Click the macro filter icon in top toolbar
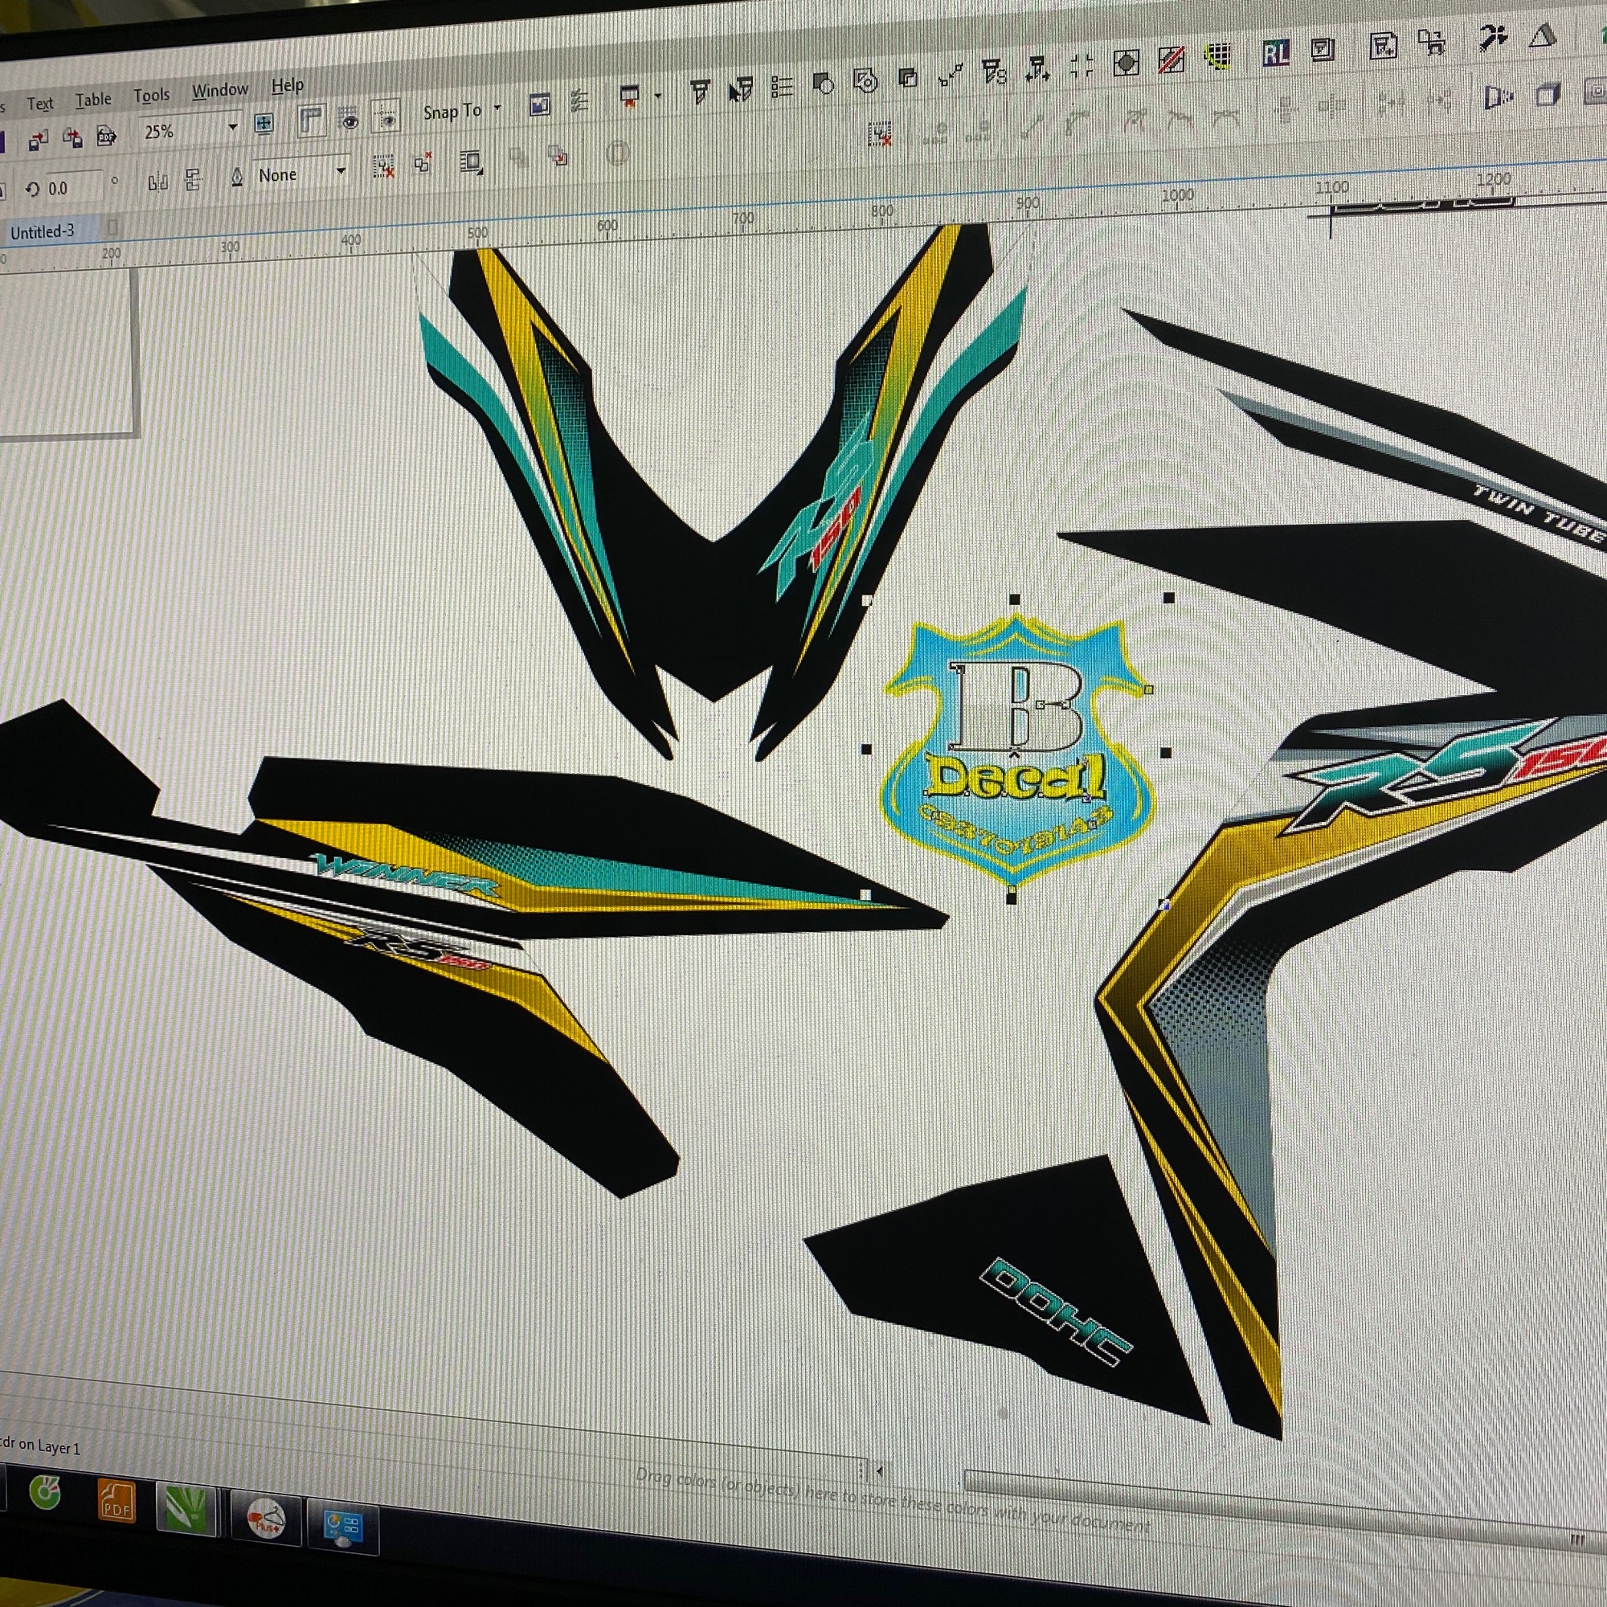Screen dimensions: 1607x1607 [701, 92]
